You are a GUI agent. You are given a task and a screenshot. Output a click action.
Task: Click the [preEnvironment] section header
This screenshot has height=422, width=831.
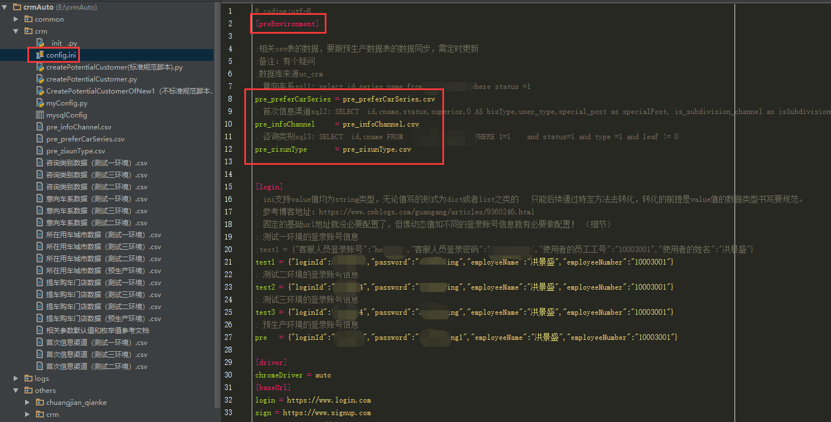pyautogui.click(x=287, y=24)
